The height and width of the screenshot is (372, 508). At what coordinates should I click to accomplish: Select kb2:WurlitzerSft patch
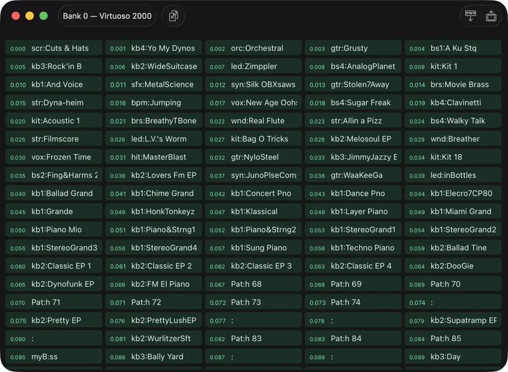pyautogui.click(x=154, y=339)
